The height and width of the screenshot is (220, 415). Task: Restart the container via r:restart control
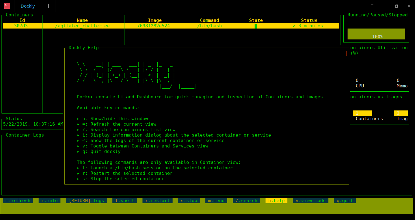tap(157, 200)
